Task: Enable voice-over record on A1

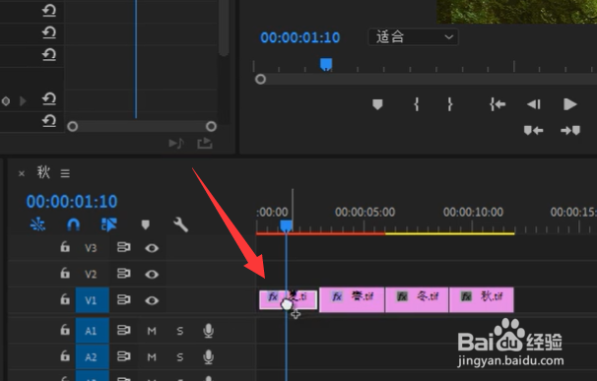Action: (x=208, y=331)
